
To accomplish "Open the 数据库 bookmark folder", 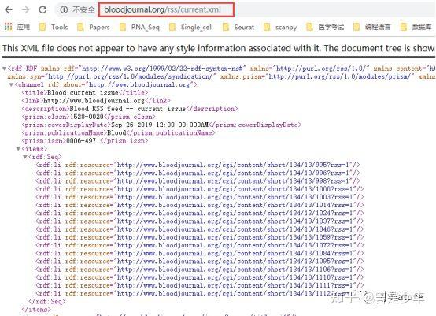I will tap(416, 27).
